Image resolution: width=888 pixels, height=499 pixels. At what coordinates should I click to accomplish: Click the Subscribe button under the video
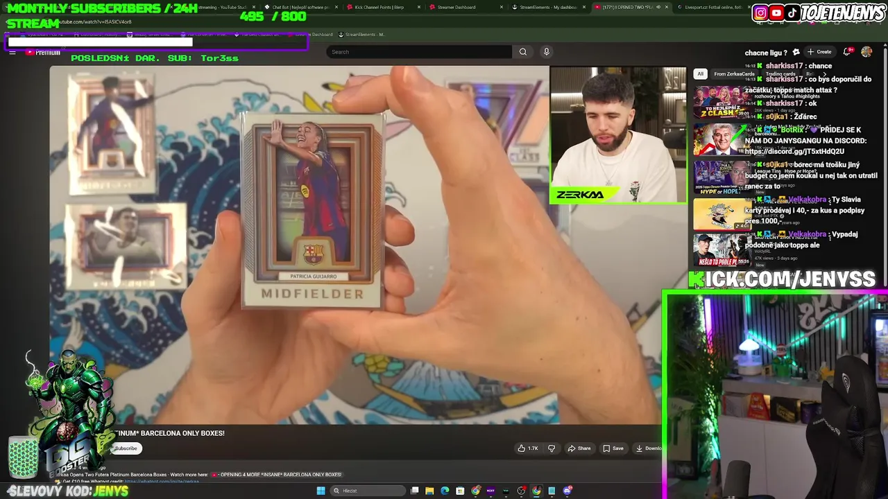pos(126,448)
